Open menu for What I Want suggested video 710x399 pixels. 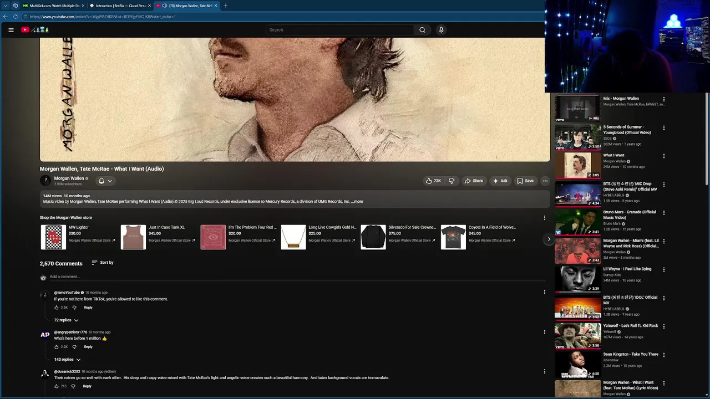[663, 156]
